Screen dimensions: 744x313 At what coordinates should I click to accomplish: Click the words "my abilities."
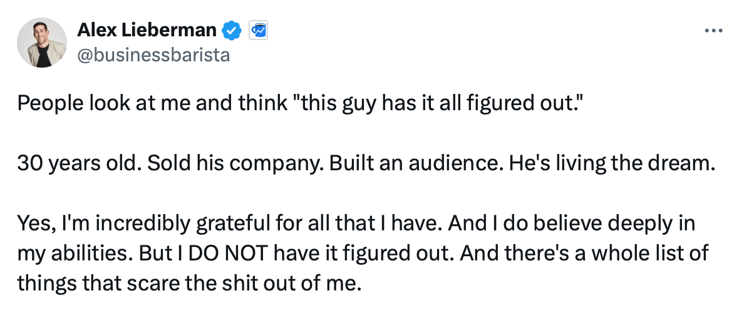click(x=64, y=253)
